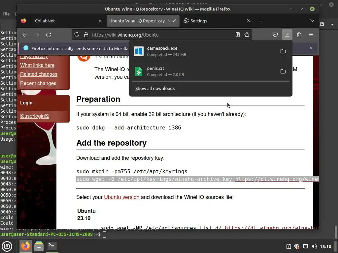Open the Extensions puzzle icon

tap(299, 35)
